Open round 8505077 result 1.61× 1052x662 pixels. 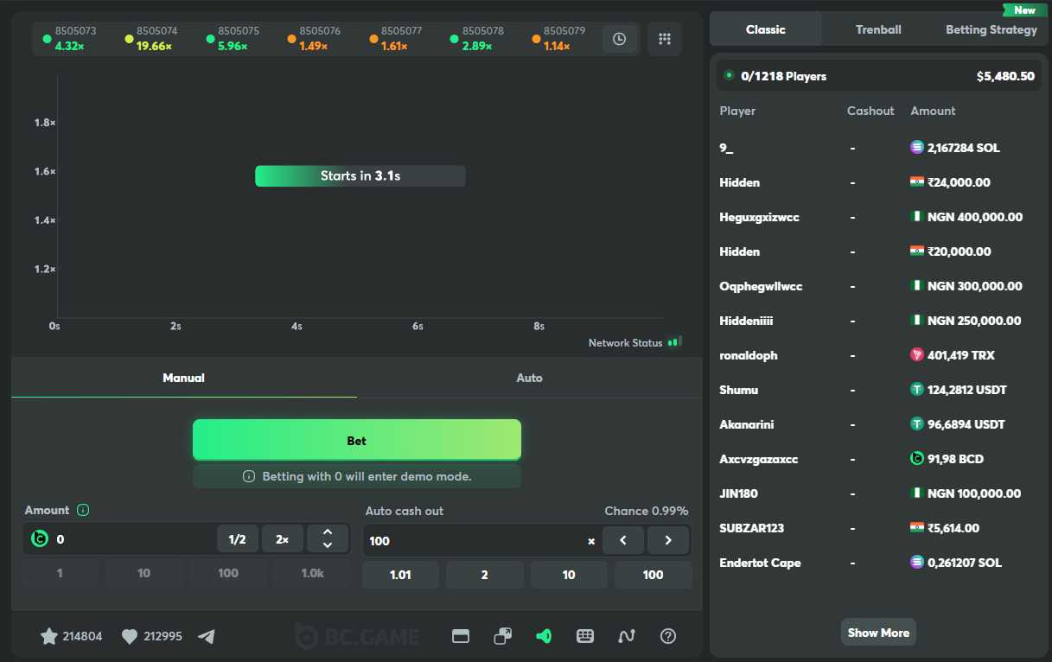(x=396, y=39)
